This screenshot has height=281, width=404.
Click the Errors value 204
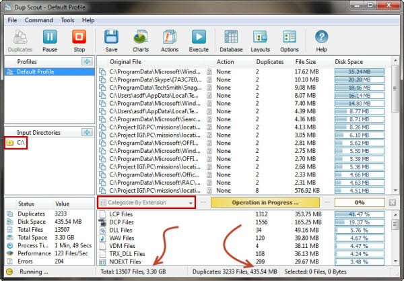[59, 261]
